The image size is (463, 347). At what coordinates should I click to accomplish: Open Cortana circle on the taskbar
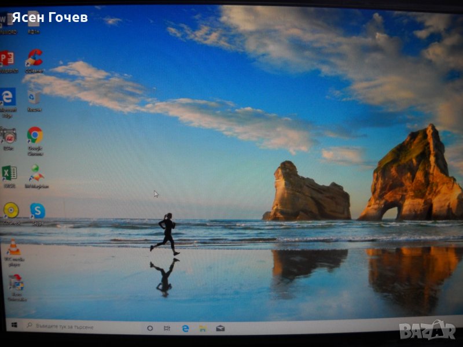[x=150, y=328]
